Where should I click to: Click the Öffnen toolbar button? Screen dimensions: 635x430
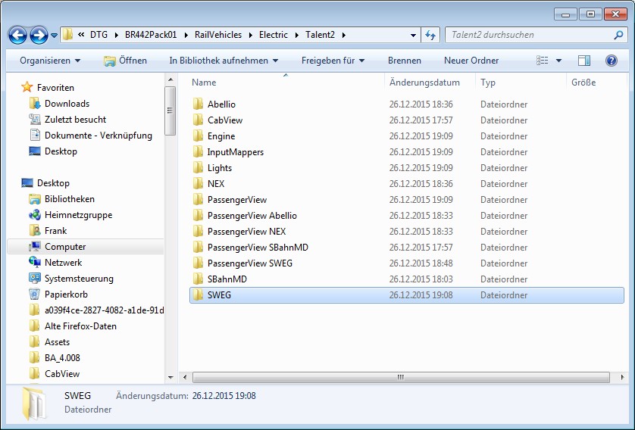125,61
